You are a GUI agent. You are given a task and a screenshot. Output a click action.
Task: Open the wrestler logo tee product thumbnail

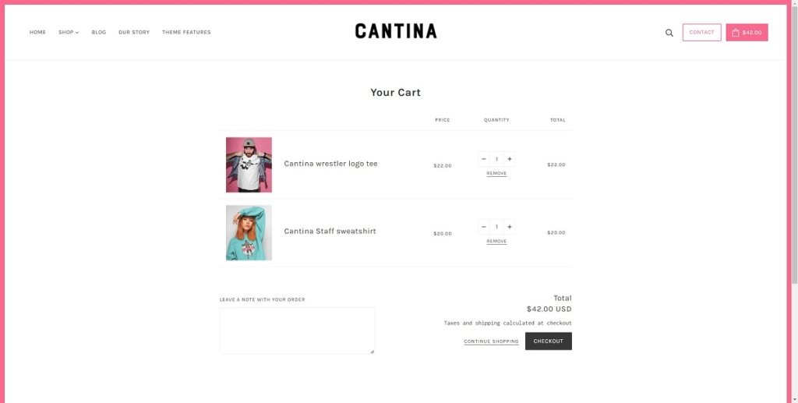point(249,164)
